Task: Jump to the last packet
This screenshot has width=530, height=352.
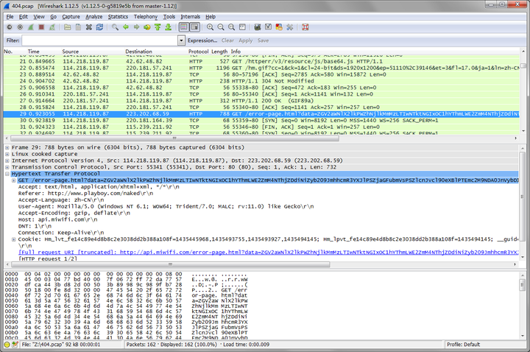Action: [x=169, y=27]
